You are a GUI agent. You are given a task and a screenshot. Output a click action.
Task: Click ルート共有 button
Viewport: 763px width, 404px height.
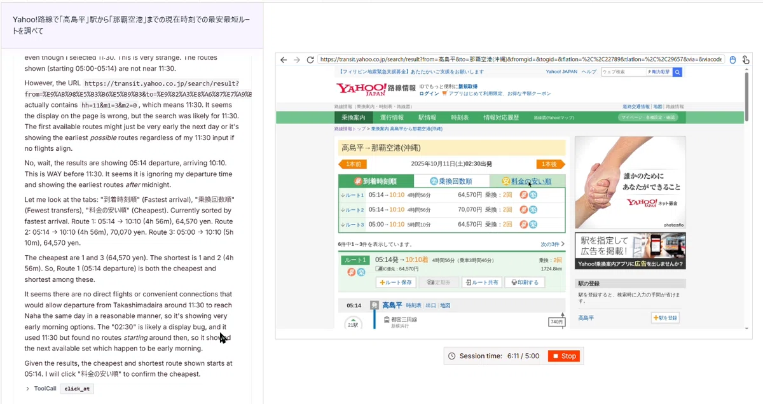[x=481, y=282]
